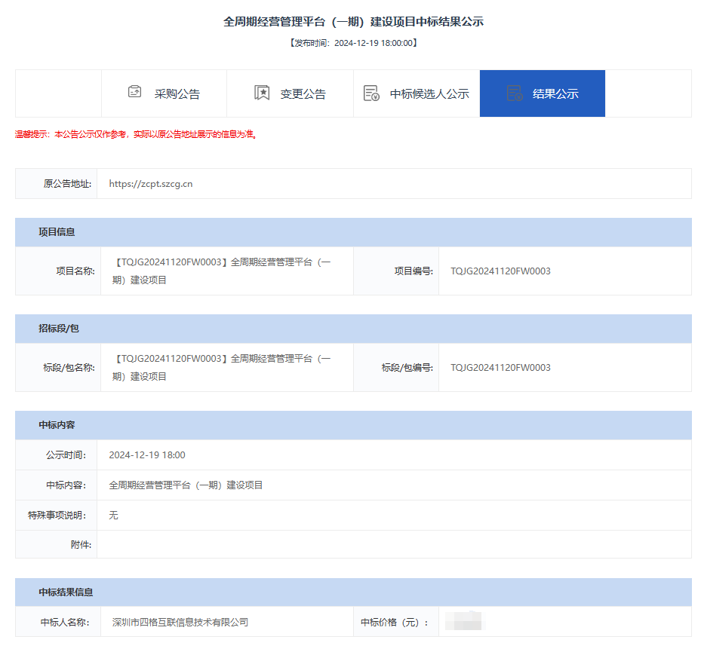701x655 pixels.
Task: Click the publish time 2024-12-19 18:00:00
Action: [x=374, y=43]
